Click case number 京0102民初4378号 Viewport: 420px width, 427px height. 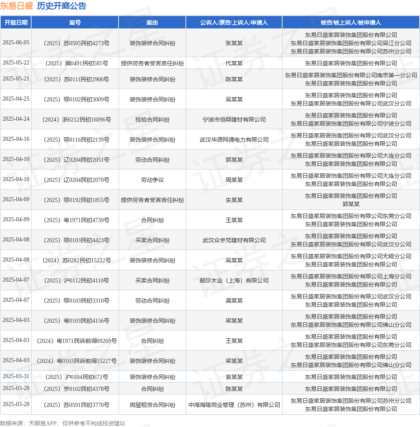76,389
